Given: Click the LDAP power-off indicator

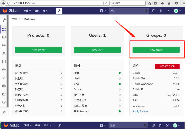Looking at the screenshot, I should [x=120, y=78].
